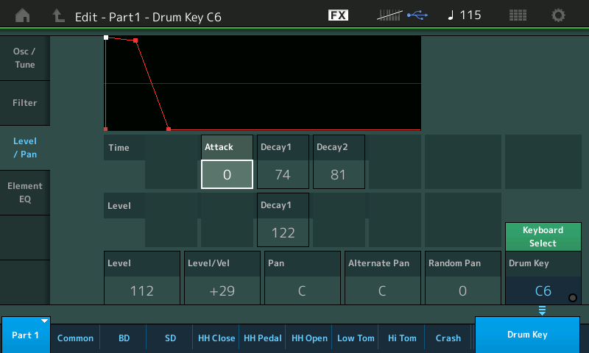Click the MIDI/USB connection status icon
The height and width of the screenshot is (353, 589).
[x=401, y=15]
